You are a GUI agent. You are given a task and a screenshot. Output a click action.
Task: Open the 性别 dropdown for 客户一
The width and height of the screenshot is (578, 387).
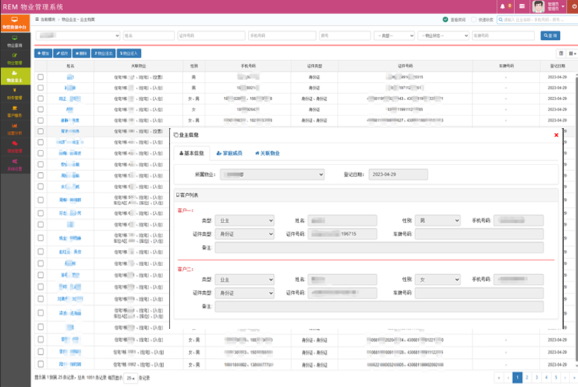[x=438, y=220]
